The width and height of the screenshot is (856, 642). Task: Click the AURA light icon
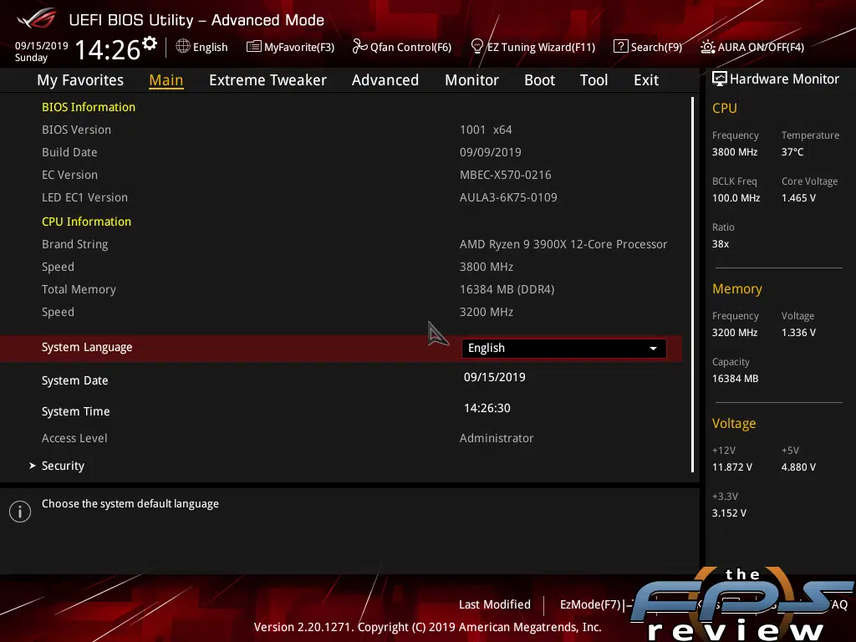click(707, 47)
